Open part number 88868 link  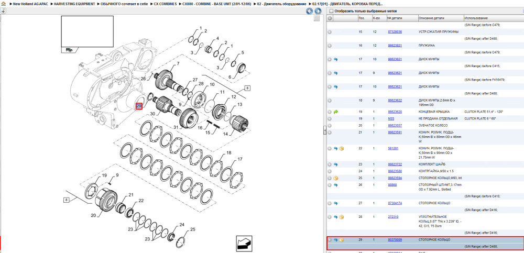pyautogui.click(x=392, y=185)
